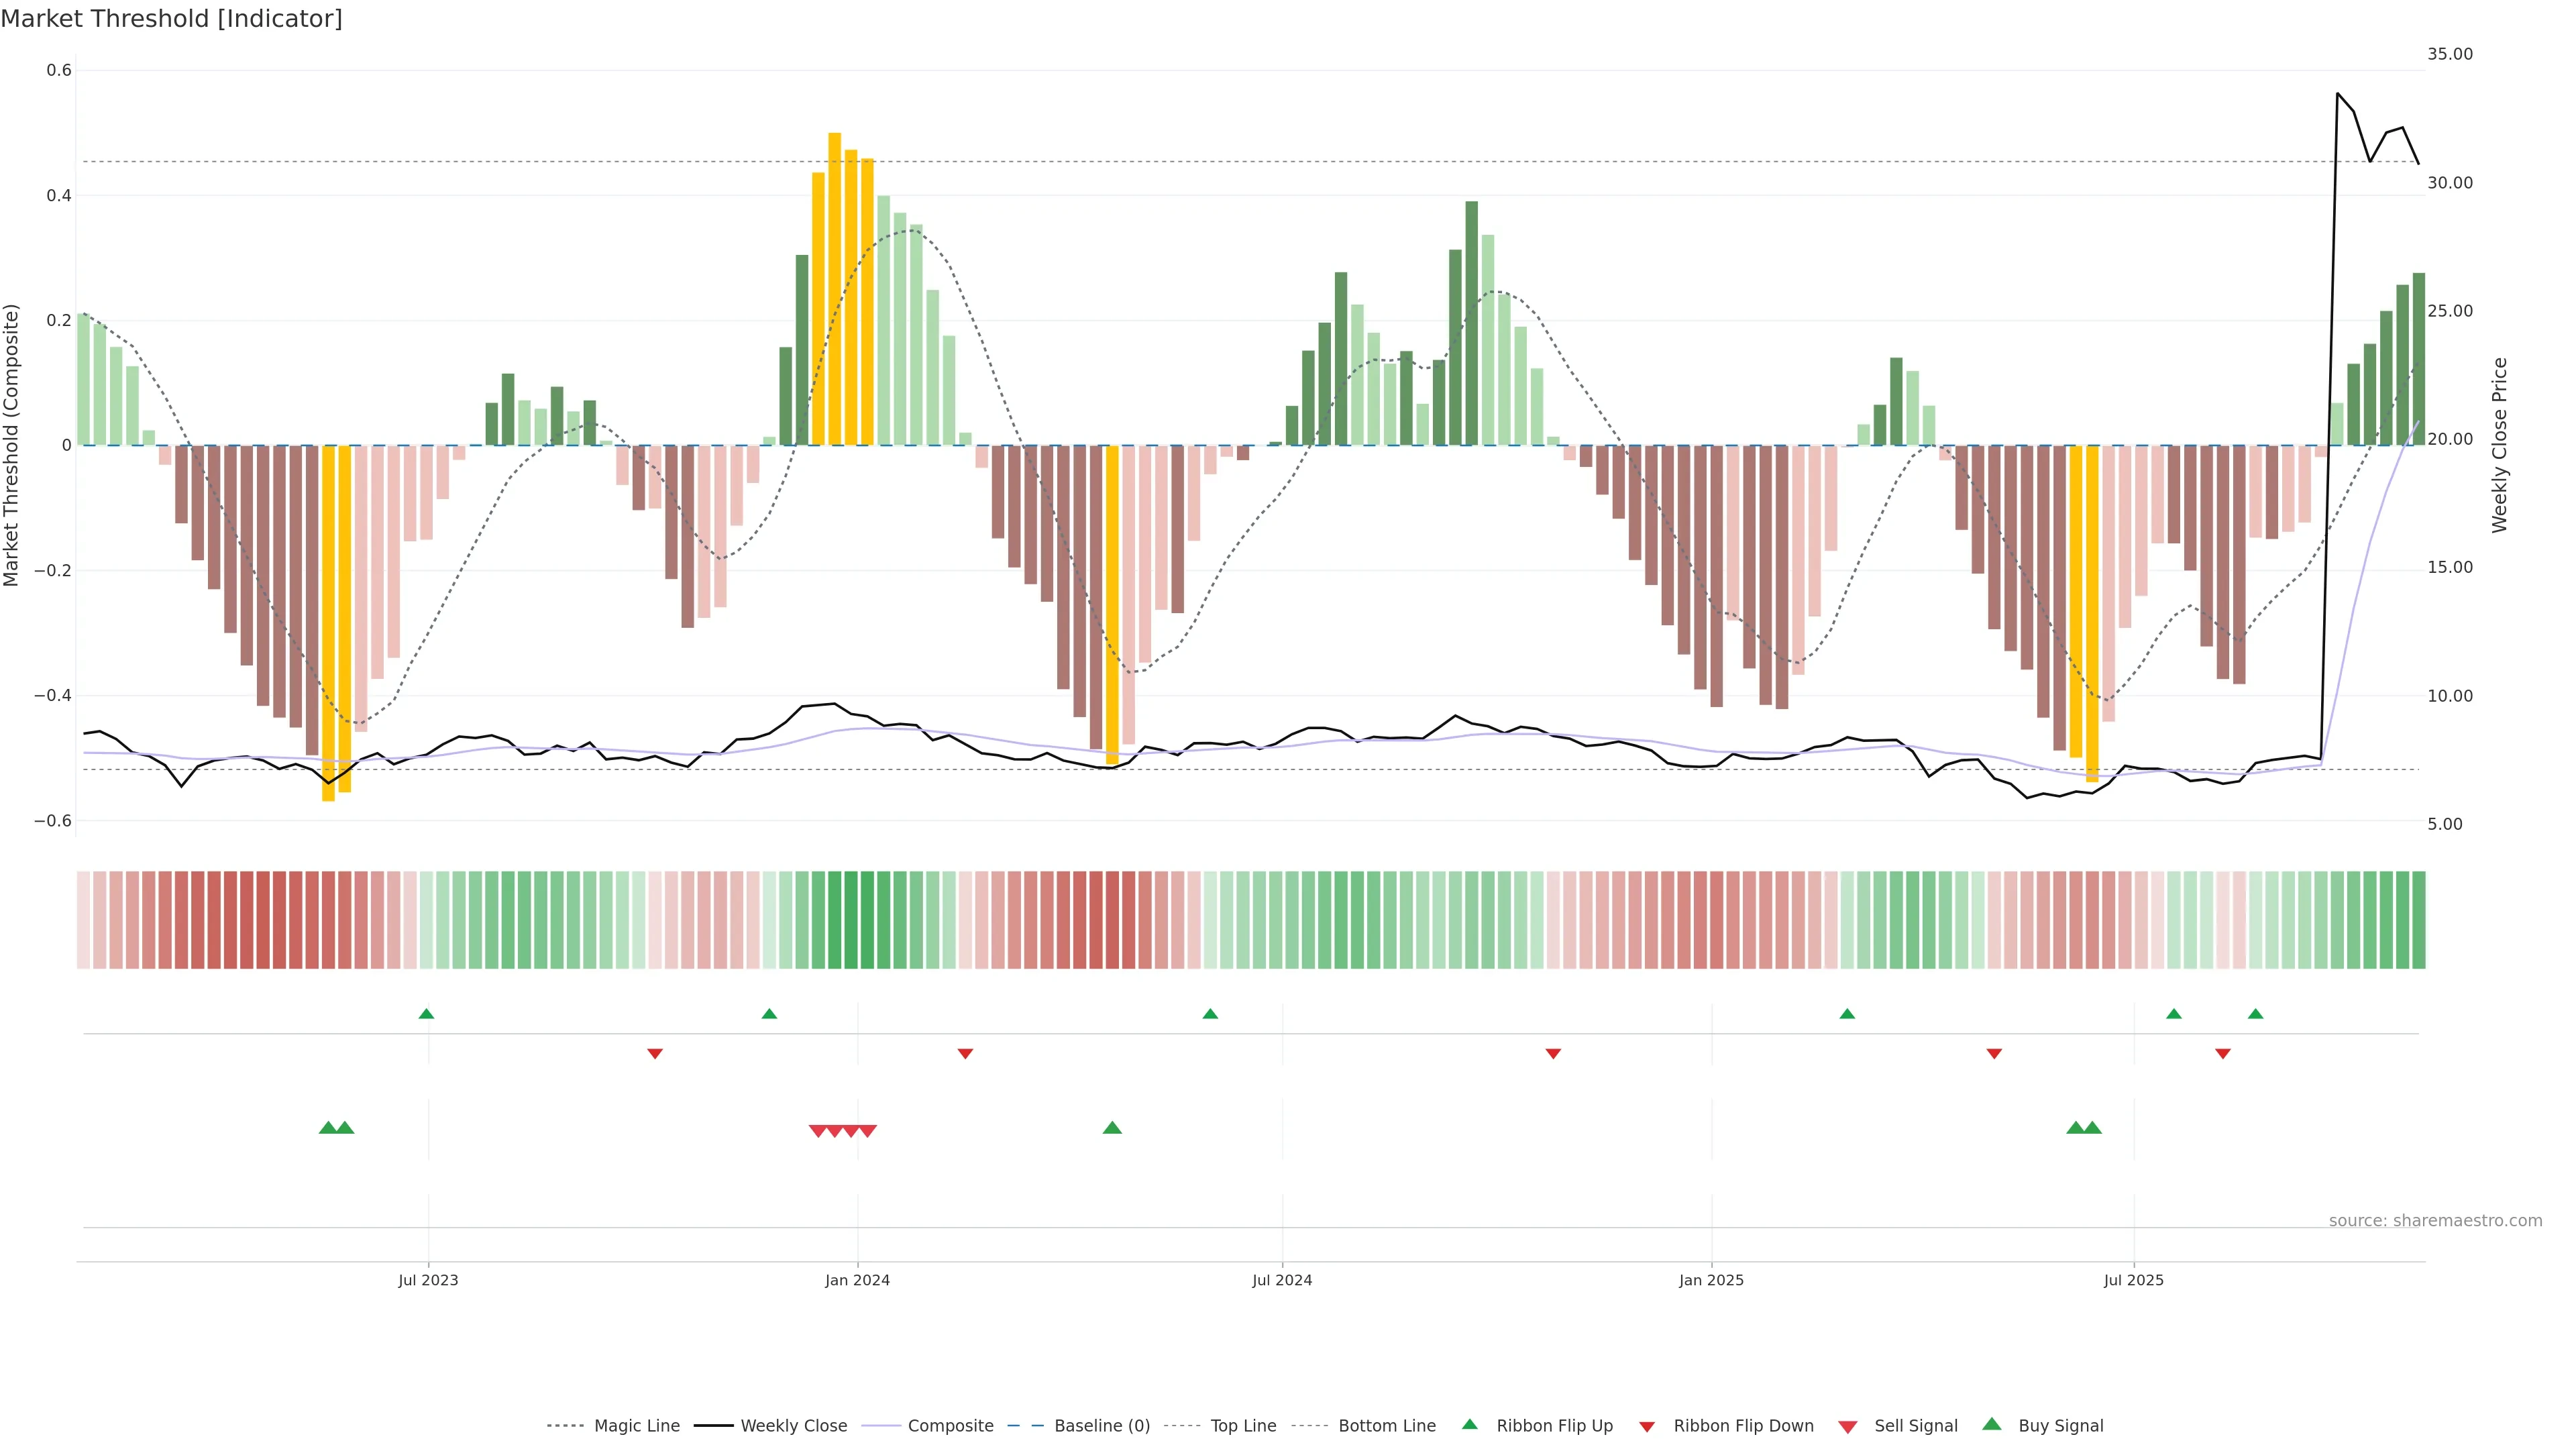Click the Jan 2025 x-axis label
This screenshot has height=1449, width=2576.
coord(1711,1280)
